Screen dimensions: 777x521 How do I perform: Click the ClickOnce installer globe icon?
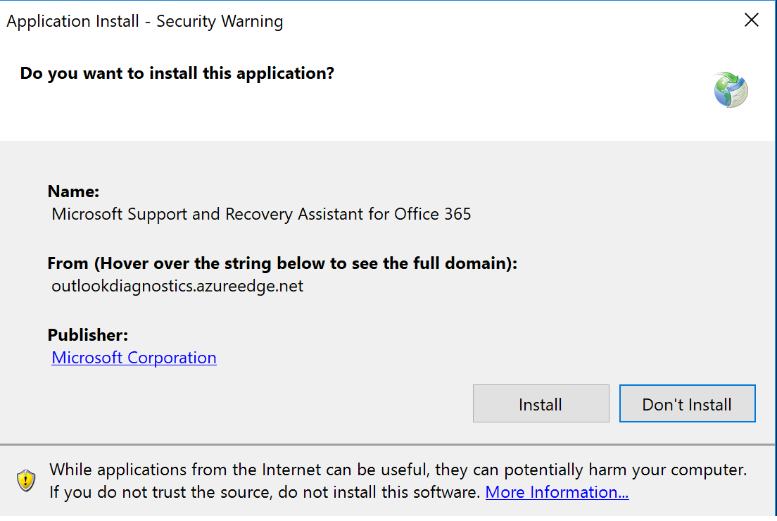pyautogui.click(x=730, y=89)
